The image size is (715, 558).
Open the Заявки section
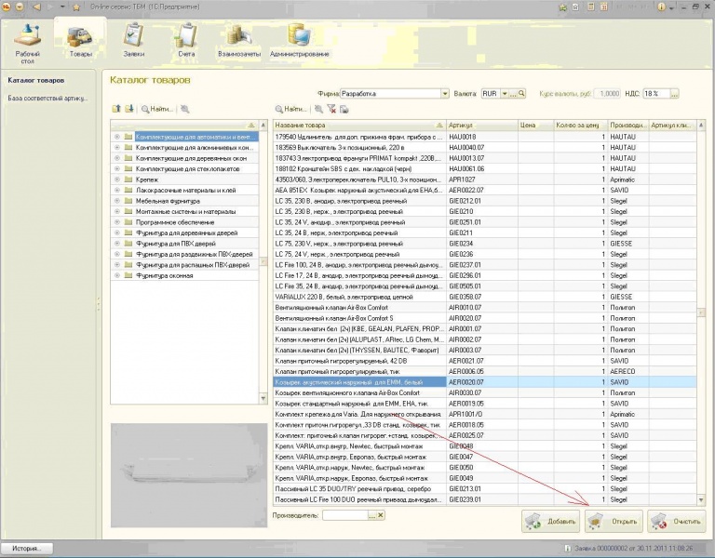tap(134, 41)
